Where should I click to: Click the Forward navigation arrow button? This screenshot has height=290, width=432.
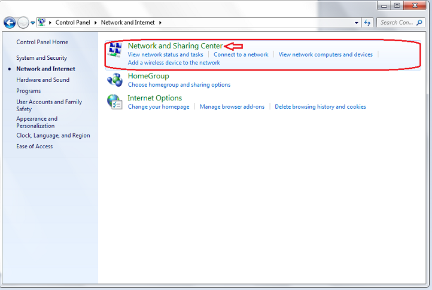(x=23, y=23)
